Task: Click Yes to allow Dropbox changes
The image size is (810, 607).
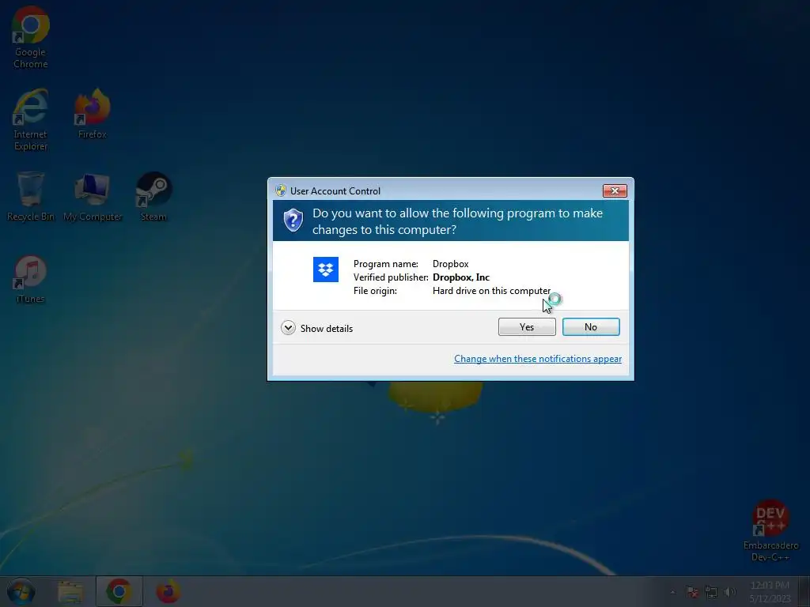Action: (x=527, y=326)
